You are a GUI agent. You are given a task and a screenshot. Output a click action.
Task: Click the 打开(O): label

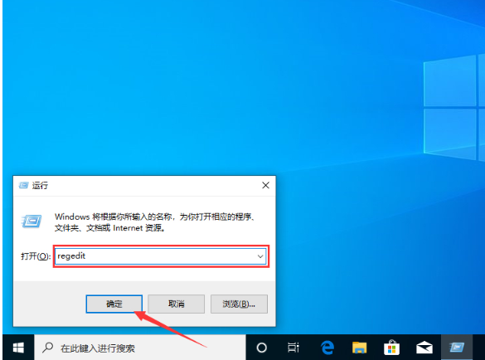pos(36,256)
